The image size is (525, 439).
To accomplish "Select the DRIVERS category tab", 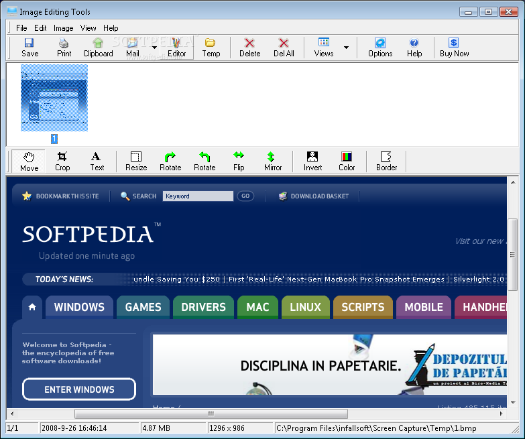I will pos(204,307).
